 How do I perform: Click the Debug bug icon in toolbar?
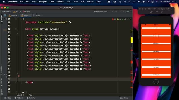pos(116,12)
